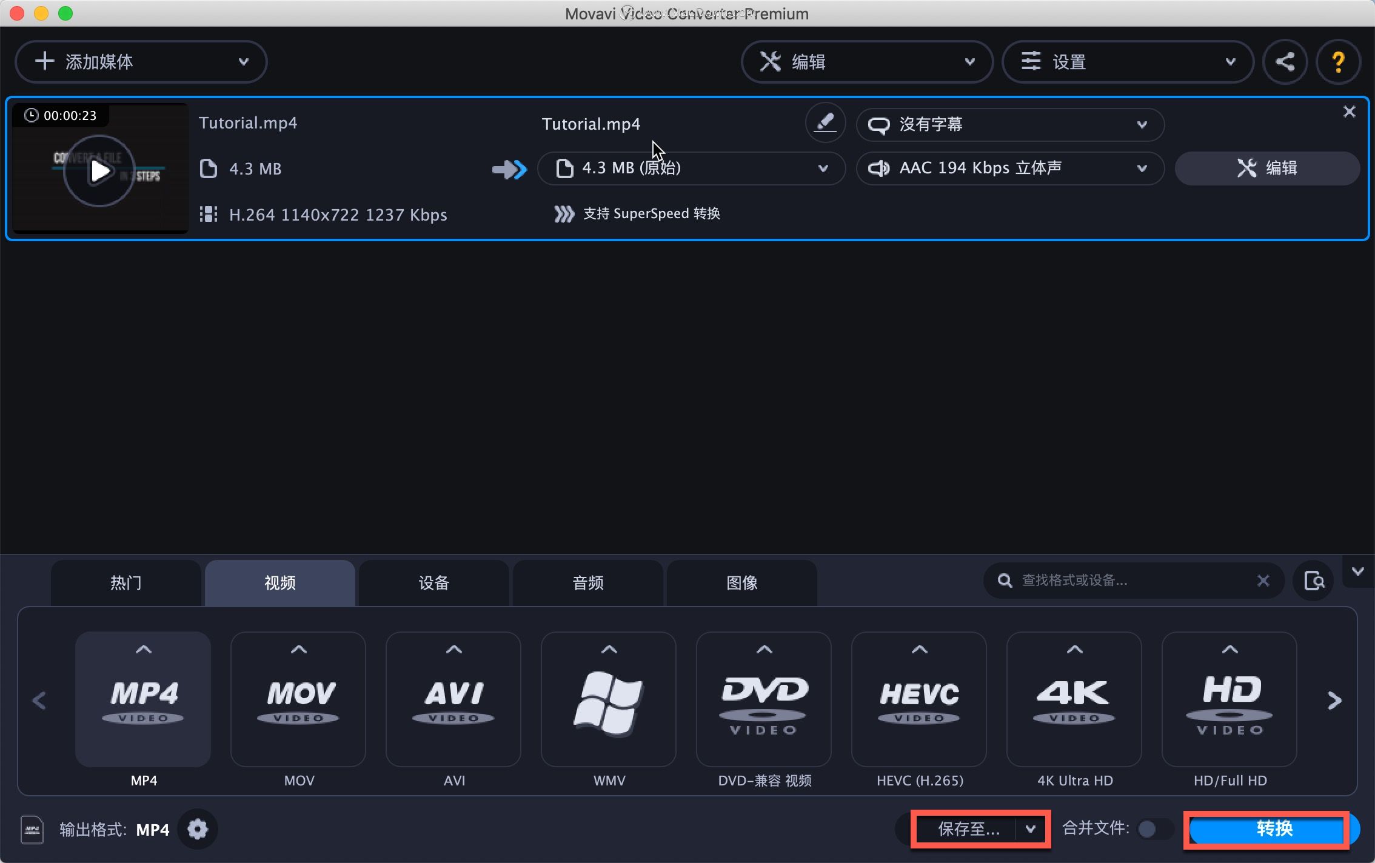Click the DVD-兼容视频 format icon
1375x863 pixels.
(x=763, y=699)
